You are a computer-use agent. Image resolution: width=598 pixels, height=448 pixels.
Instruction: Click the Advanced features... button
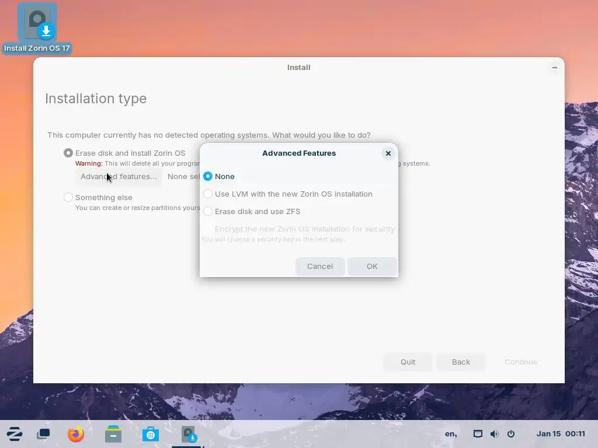click(x=119, y=176)
